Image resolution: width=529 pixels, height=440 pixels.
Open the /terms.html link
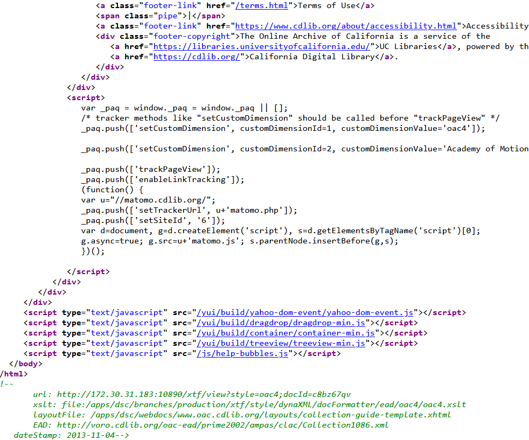[262, 6]
